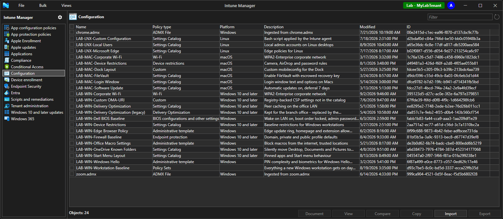Click the Windows 365 icon
Viewport: 503px width, 219px height.
pyautogui.click(x=6, y=119)
